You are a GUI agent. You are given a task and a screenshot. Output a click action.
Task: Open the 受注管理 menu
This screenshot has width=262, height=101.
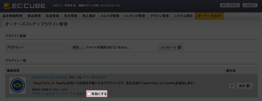[x=70, y=16]
